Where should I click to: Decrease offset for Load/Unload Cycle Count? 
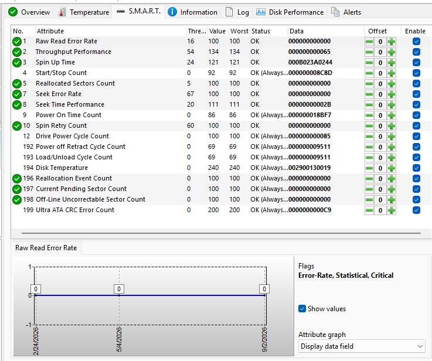(x=369, y=158)
